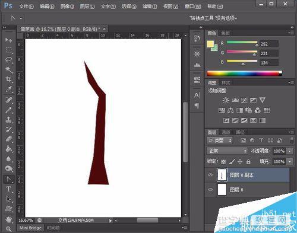The width and height of the screenshot is (297, 233).
Task: Open the Character panel icon
Action: point(197,95)
